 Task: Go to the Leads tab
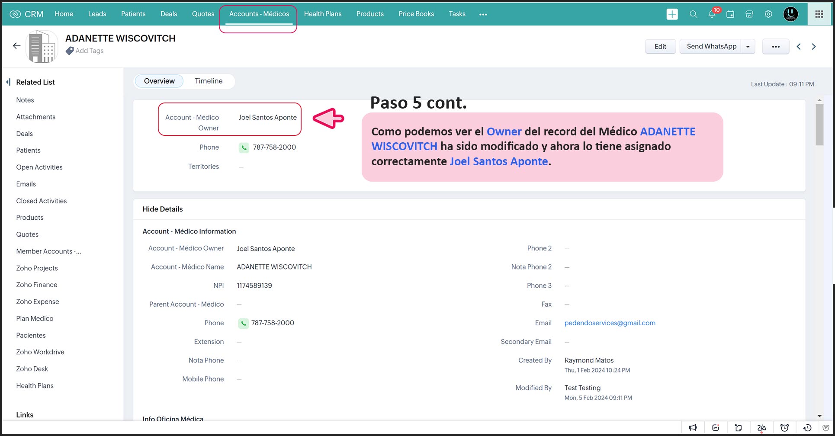[97, 14]
